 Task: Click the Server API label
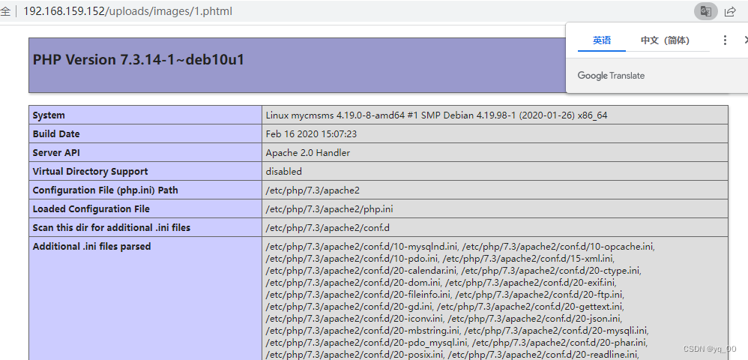pyautogui.click(x=55, y=153)
